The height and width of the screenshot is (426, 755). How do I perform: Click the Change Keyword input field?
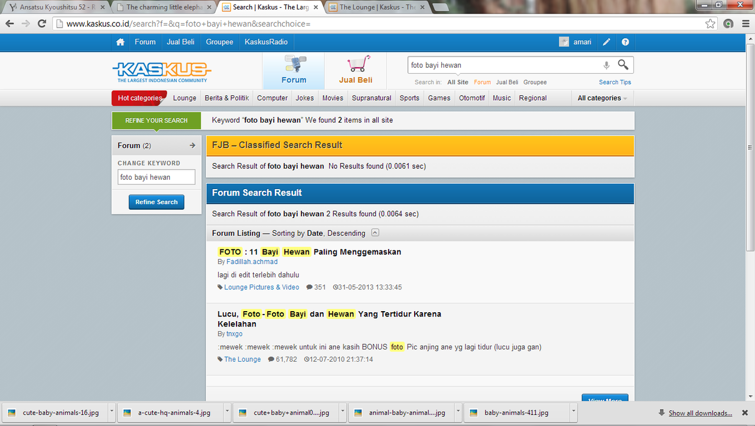point(156,177)
